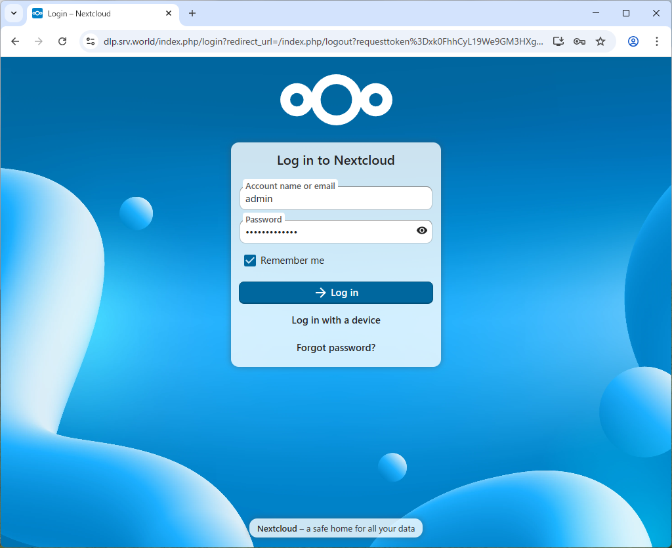Uncheck the Remember me checkbox
Screen dimensions: 672x548
coord(250,261)
